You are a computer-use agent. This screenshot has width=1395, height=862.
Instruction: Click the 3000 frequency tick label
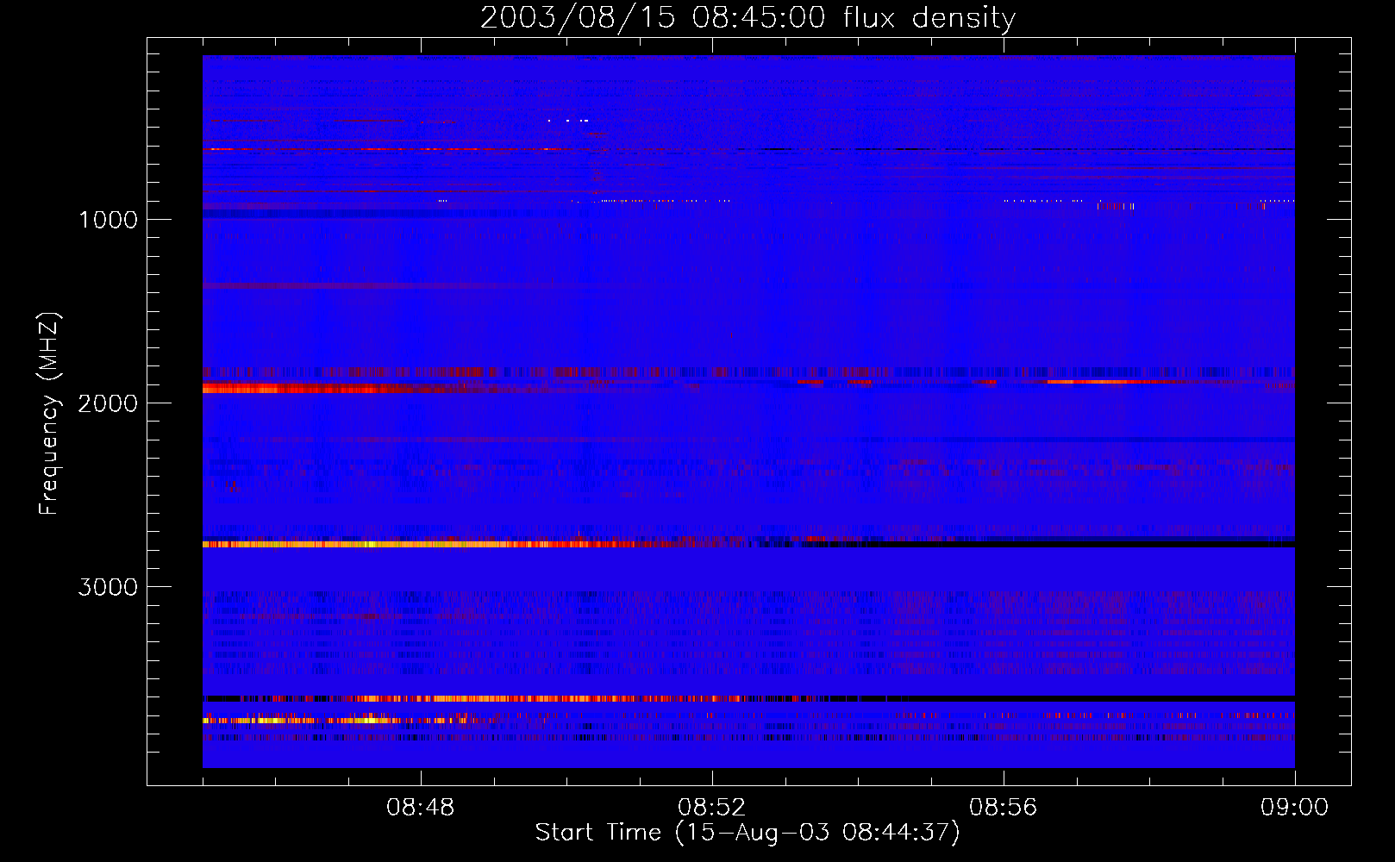pyautogui.click(x=108, y=587)
